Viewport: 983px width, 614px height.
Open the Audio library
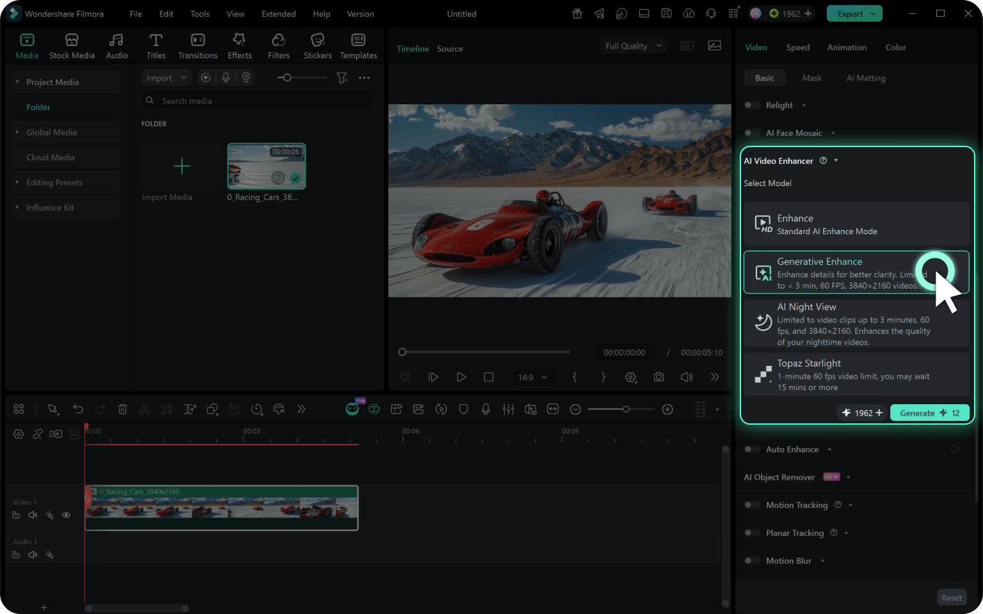pos(116,47)
